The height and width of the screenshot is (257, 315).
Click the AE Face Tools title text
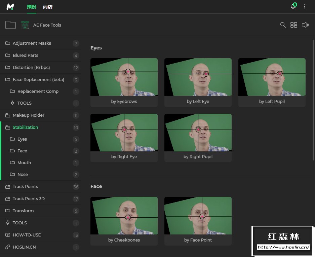tap(47, 25)
